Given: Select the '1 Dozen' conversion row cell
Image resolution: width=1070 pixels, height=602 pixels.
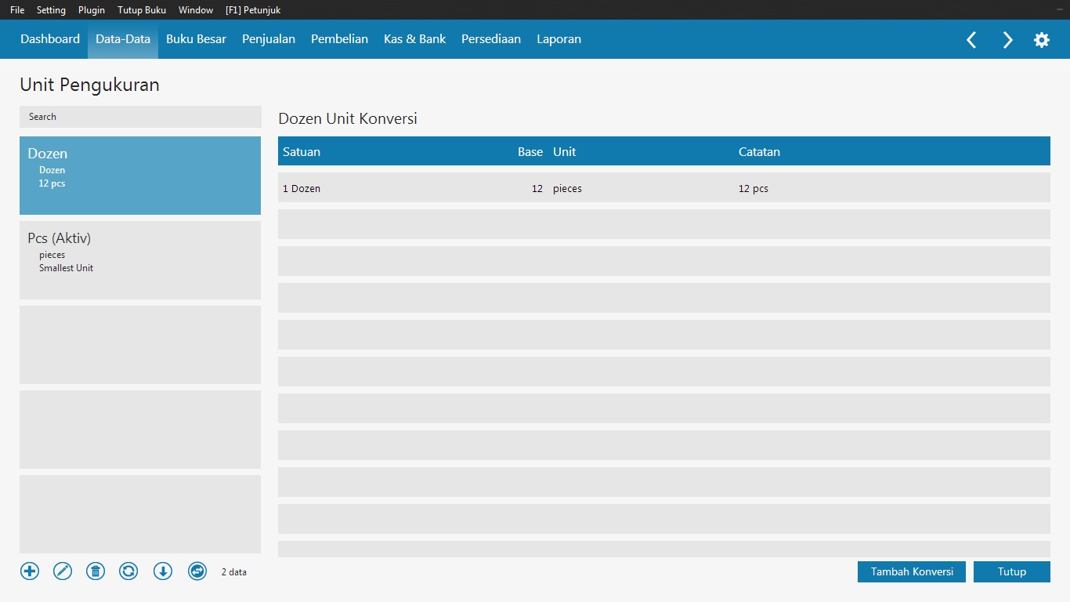Looking at the screenshot, I should tap(302, 189).
